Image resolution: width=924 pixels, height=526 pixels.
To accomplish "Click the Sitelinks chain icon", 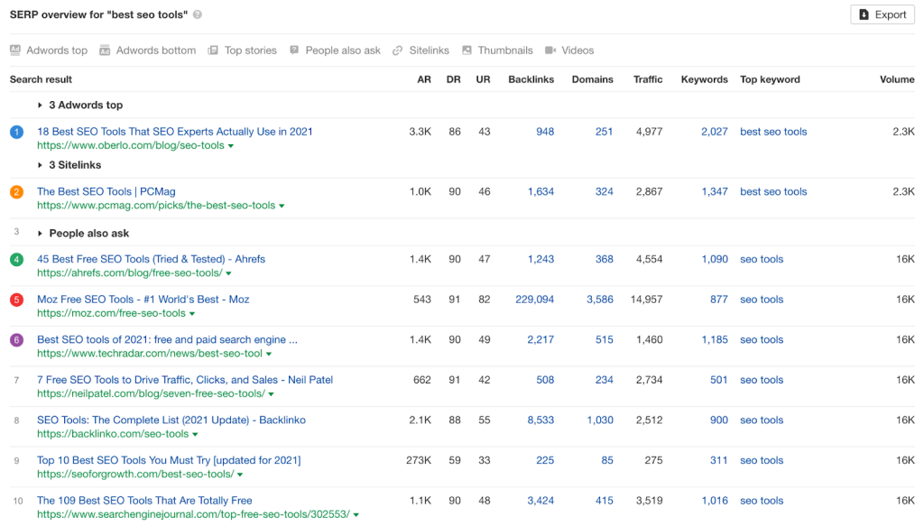I will 398,50.
